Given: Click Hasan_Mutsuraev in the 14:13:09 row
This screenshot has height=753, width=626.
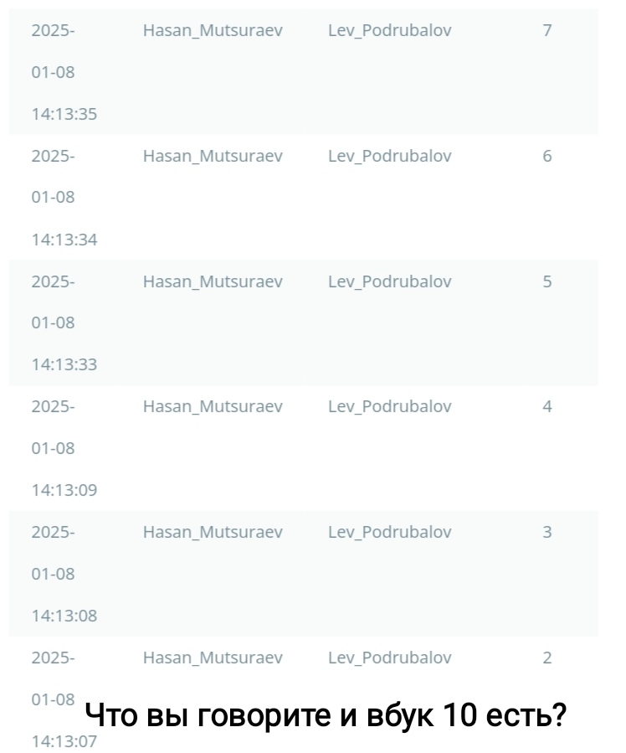Looking at the screenshot, I should click(213, 406).
